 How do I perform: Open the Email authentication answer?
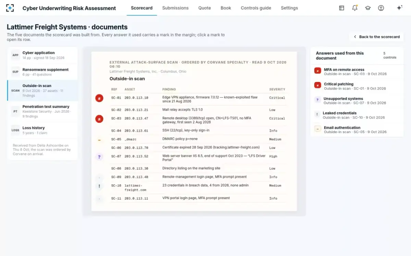[357, 129]
